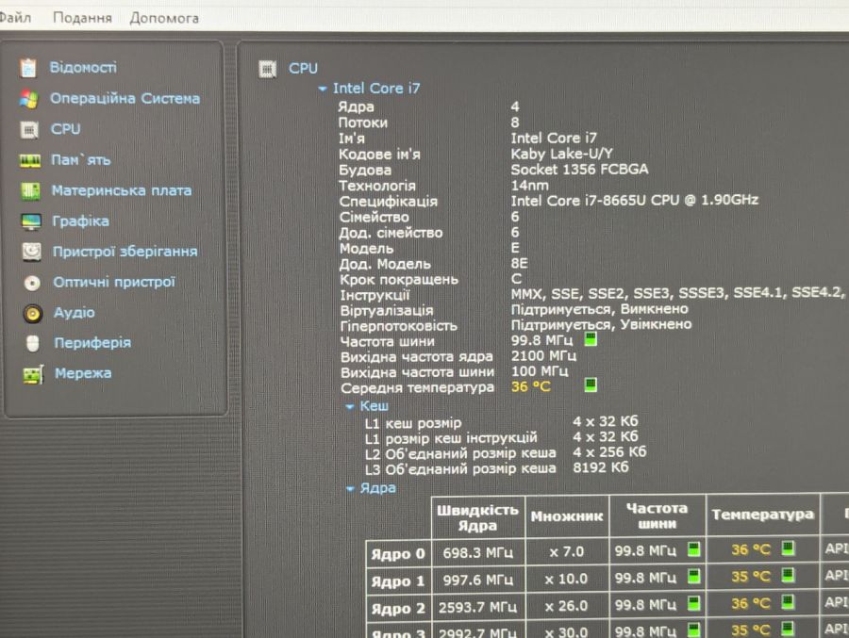
Task: Click the instructions MMX, SSE list value
Action: 678,293
